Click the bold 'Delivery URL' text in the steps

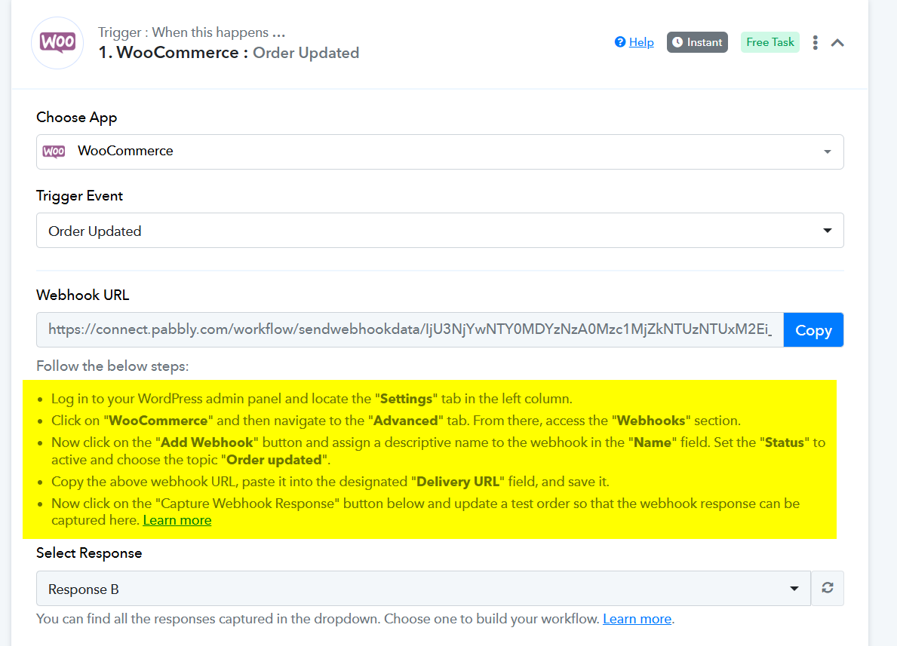click(x=458, y=482)
